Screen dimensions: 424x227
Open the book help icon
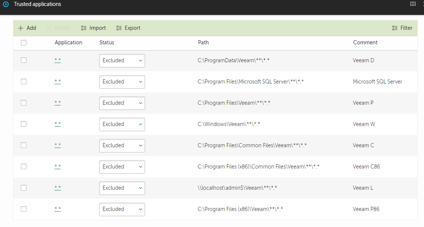click(413, 4)
